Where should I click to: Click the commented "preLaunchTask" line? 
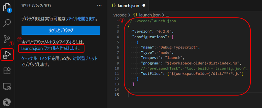click(x=194, y=68)
